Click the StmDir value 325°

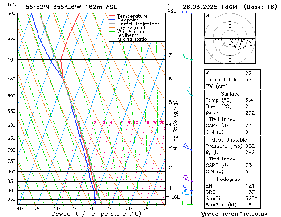point(251,198)
